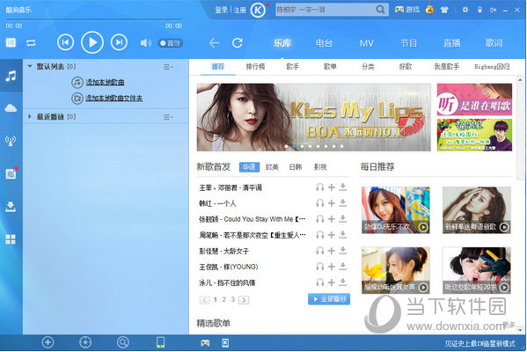This screenshot has width=527, height=352.
Task: Select the 分类 sub-tab
Action: click(x=368, y=67)
